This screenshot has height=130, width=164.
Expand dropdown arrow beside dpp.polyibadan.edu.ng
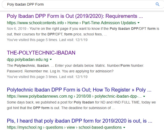pyautogui.click(x=51, y=59)
